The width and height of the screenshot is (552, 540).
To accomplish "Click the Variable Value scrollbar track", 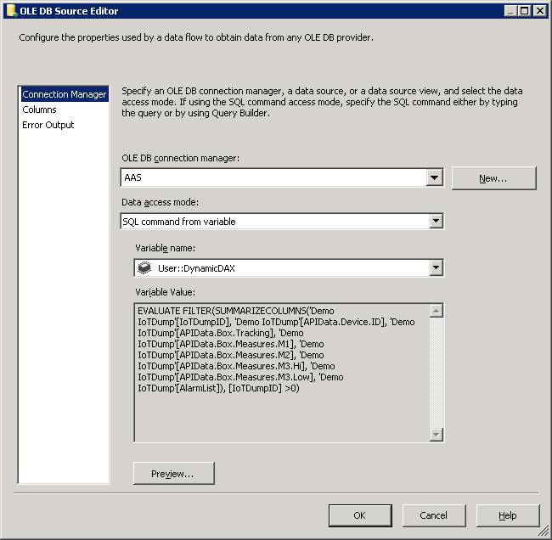I will [437, 373].
